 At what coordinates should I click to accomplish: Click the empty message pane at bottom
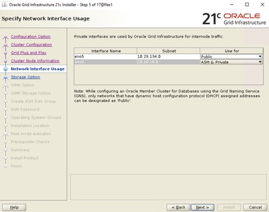tap(169, 187)
